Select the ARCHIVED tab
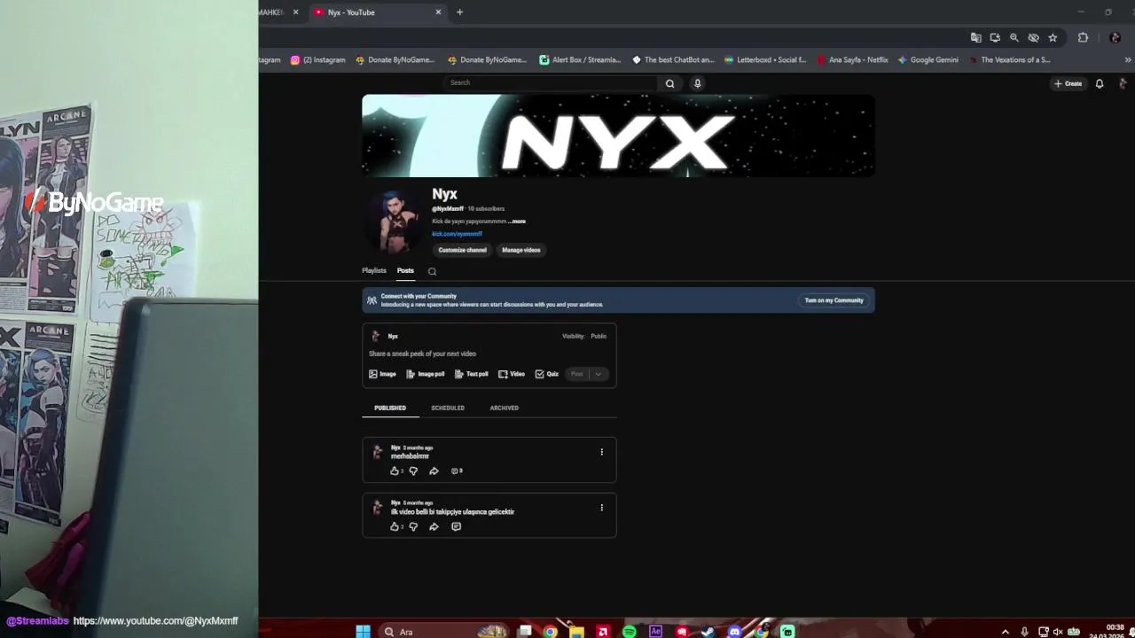Screen dimensions: 1135x638 point(504,408)
